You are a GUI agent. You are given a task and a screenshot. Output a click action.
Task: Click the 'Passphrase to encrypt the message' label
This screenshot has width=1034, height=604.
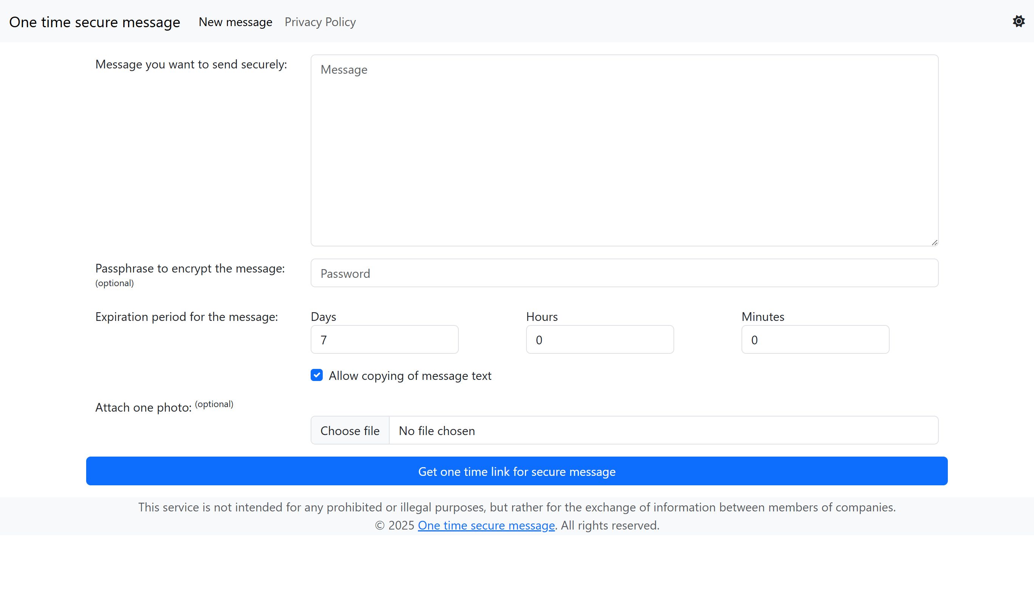tap(190, 268)
